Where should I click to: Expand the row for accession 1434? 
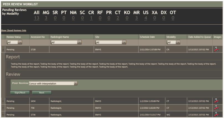3,101
